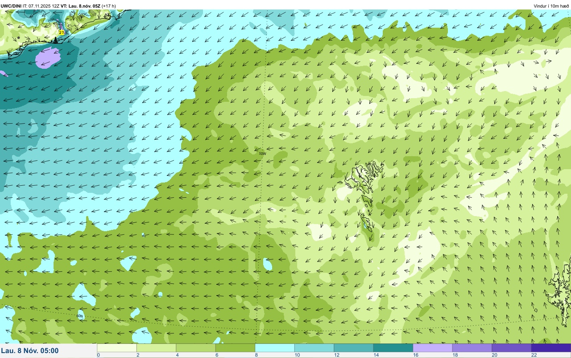Click the legend value '0'
The image size is (571, 358).
pyautogui.click(x=98, y=355)
